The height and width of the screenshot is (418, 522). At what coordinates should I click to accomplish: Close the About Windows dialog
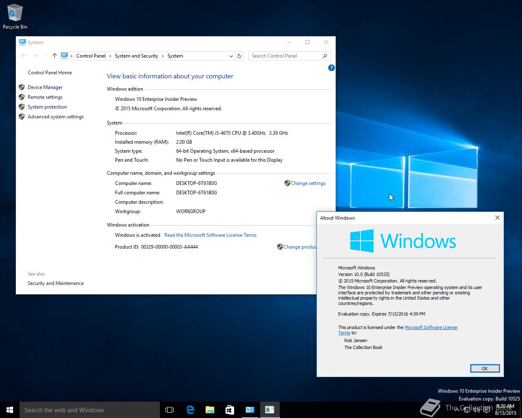coord(498,218)
